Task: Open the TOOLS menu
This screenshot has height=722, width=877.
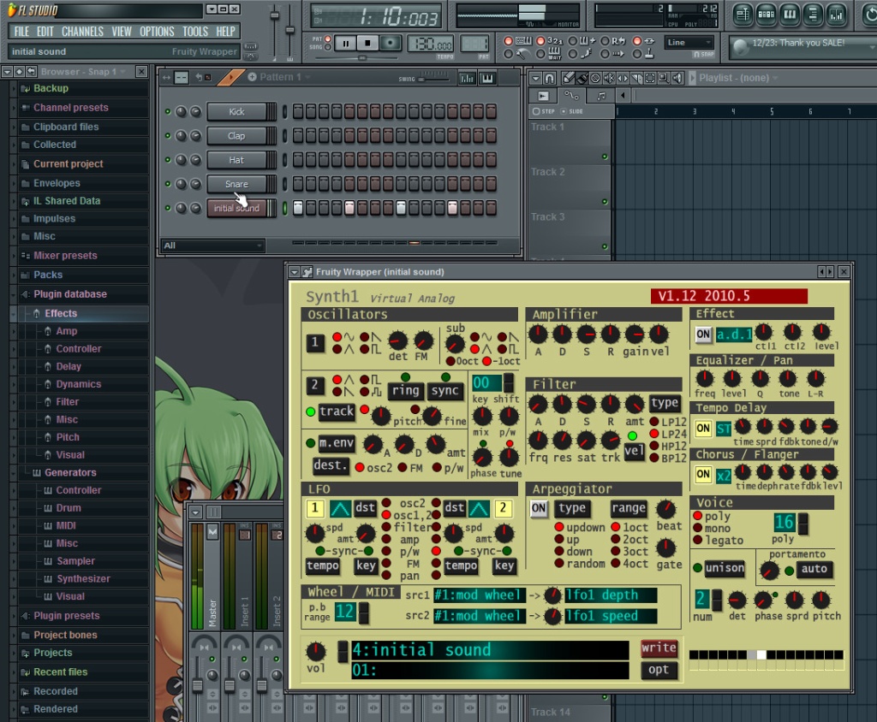Action: [x=195, y=32]
